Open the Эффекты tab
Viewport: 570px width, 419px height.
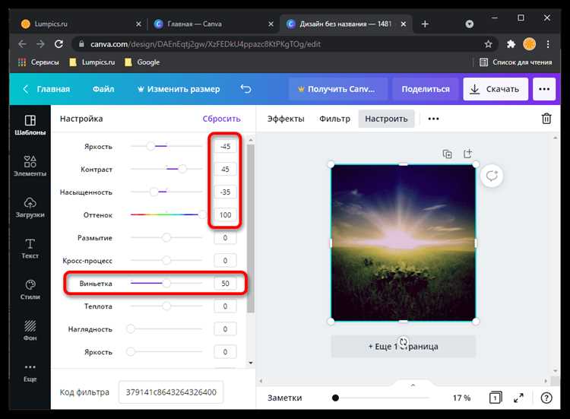286,119
